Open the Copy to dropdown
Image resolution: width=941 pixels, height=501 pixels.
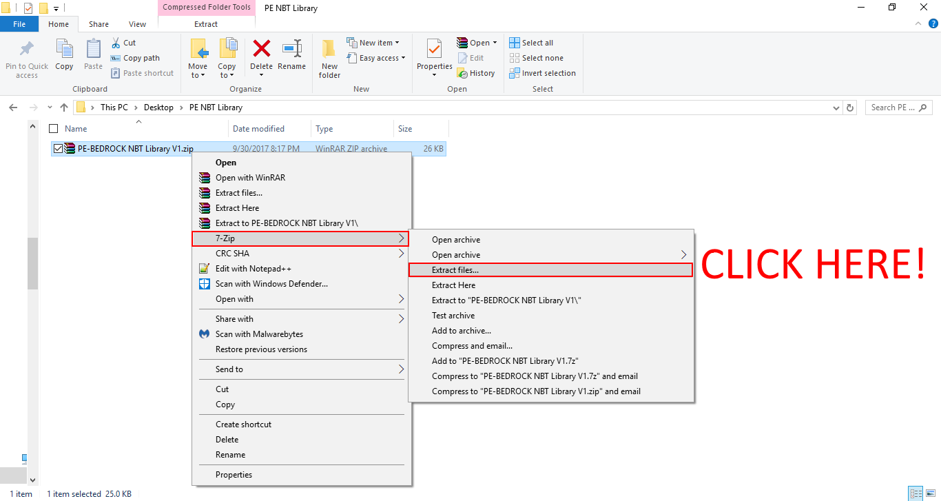point(227,71)
